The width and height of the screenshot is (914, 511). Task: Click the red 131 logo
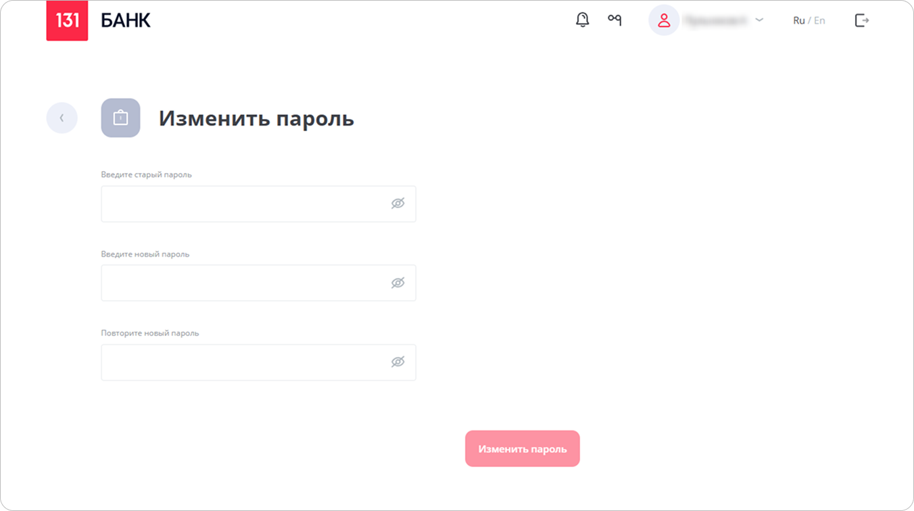tap(67, 20)
